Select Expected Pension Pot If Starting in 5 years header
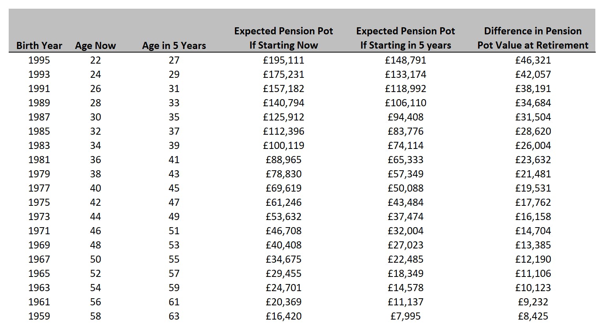The height and width of the screenshot is (333, 606). 405,38
